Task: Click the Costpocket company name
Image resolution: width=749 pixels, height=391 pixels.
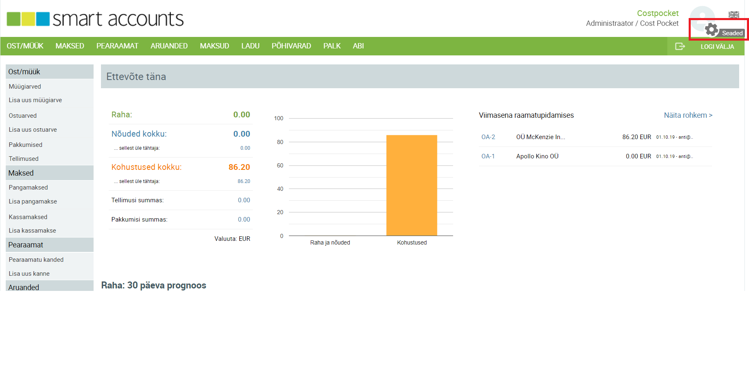Action: 658,13
